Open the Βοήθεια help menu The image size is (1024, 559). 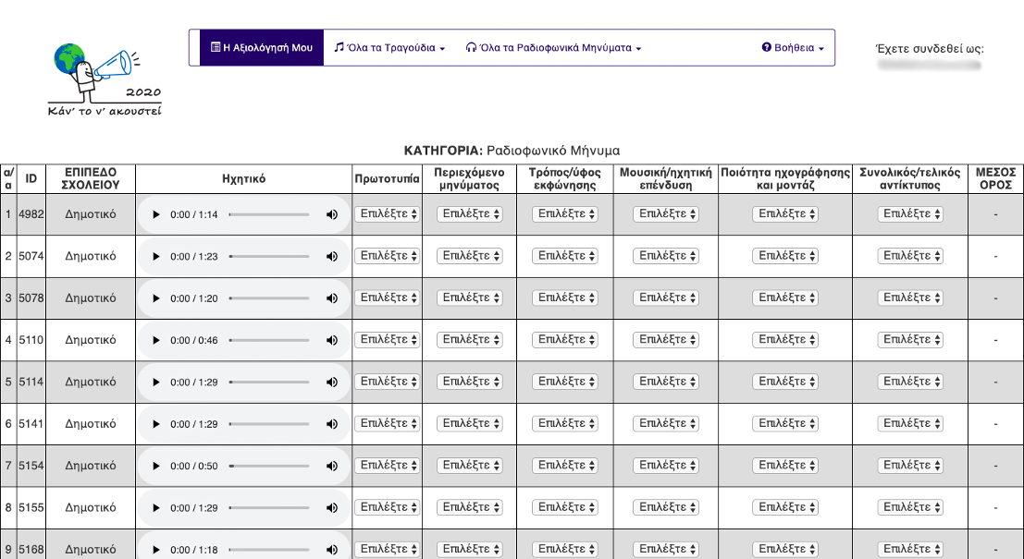(793, 47)
